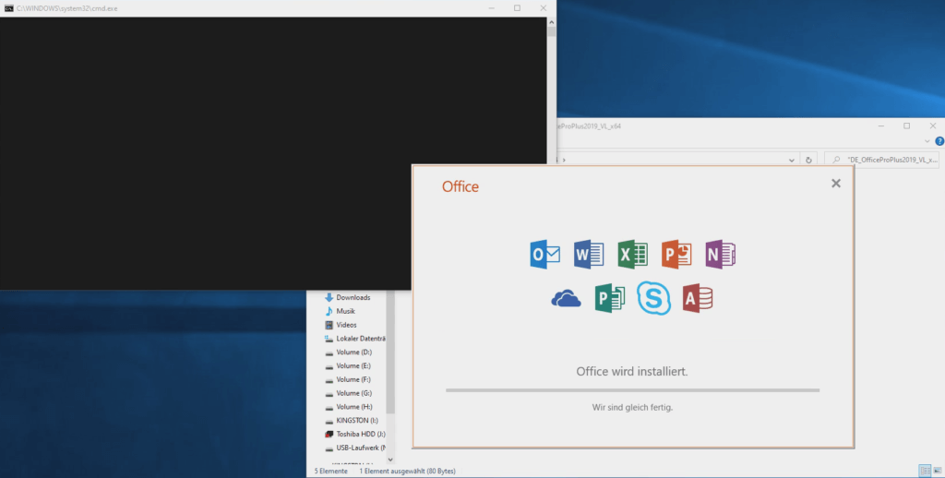This screenshot has width=945, height=478.
Task: Click the Access database icon
Action: (x=698, y=298)
